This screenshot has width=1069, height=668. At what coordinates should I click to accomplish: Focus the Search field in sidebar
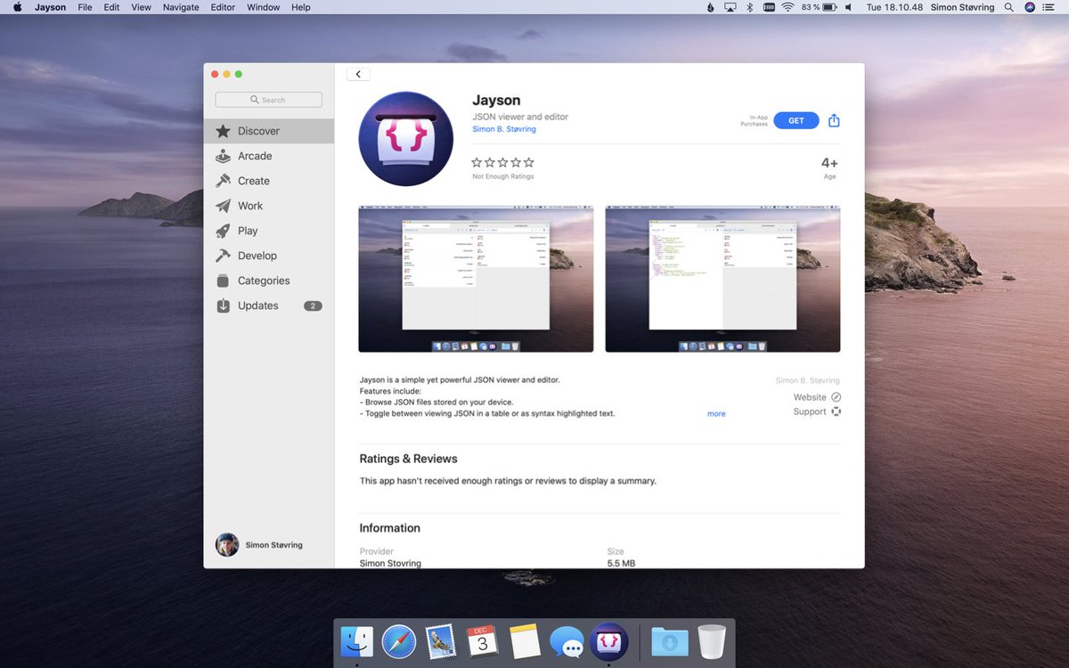pos(268,100)
